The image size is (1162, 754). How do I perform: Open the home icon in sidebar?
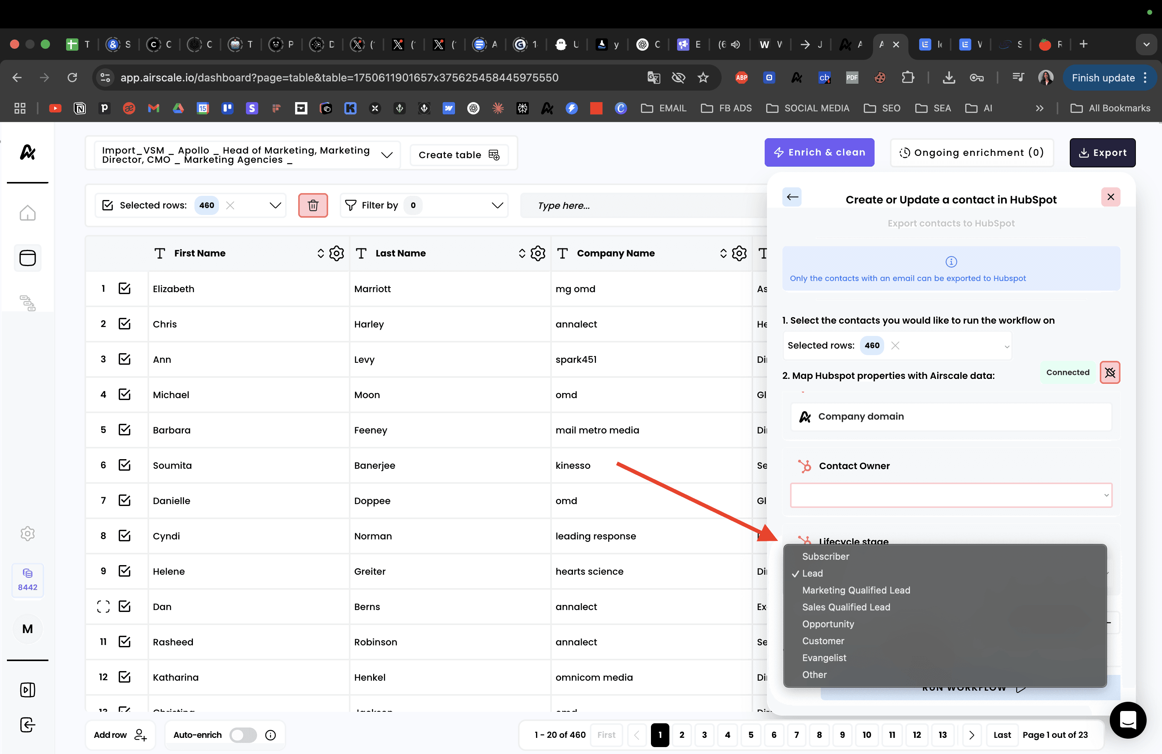coord(27,213)
